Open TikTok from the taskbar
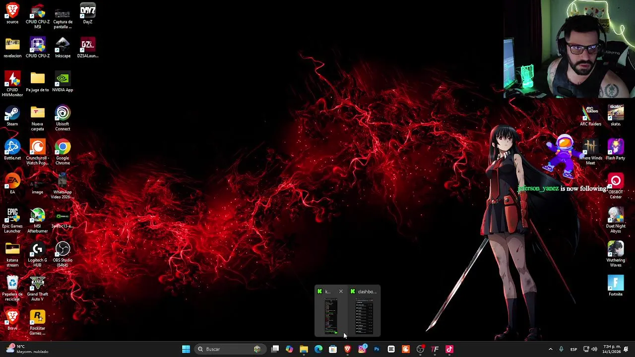Screen dimensions: 635x357 tap(449, 349)
